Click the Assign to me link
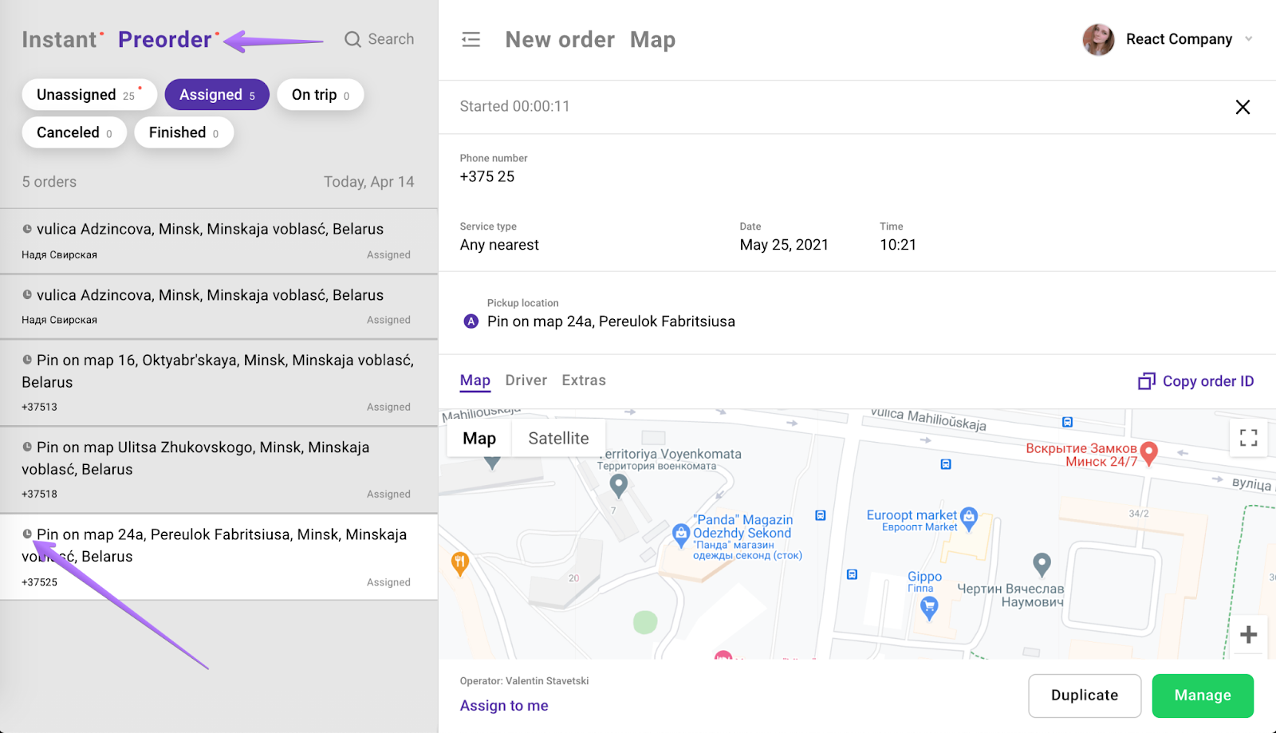Viewport: 1276px width, 733px height. click(x=504, y=706)
